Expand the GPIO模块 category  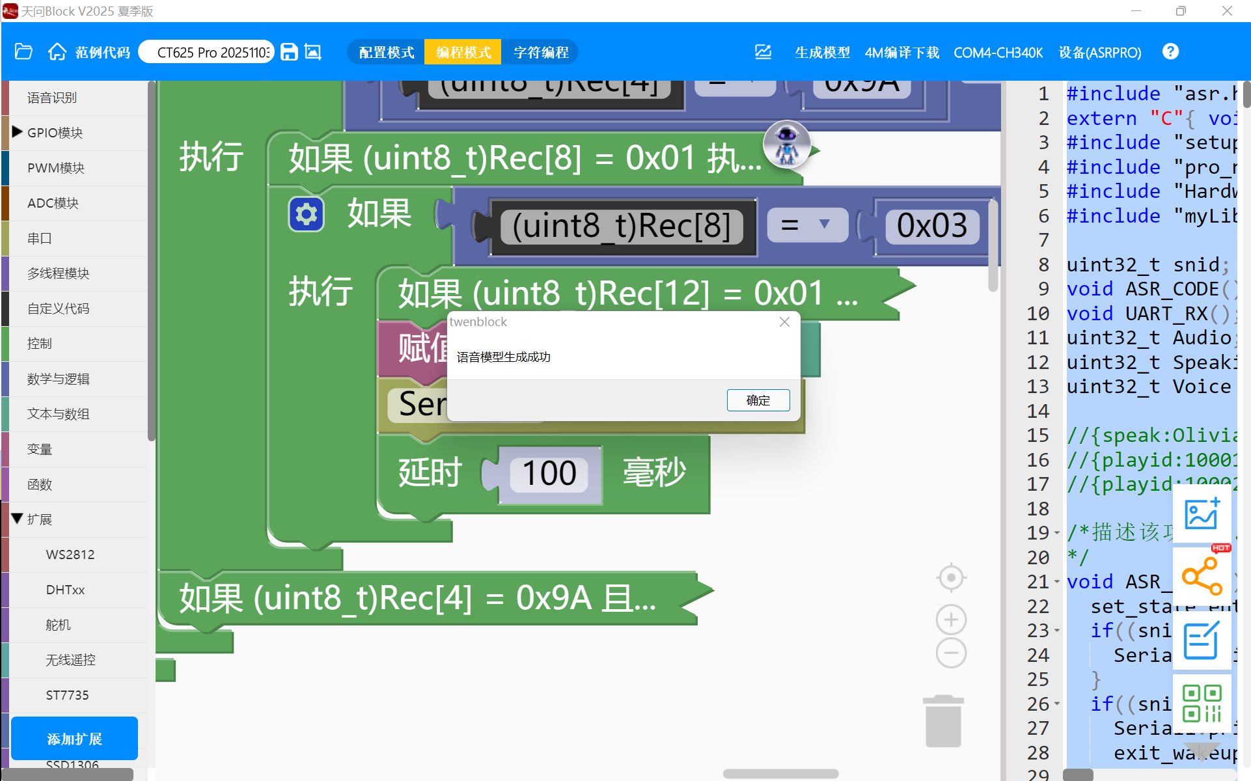18,132
